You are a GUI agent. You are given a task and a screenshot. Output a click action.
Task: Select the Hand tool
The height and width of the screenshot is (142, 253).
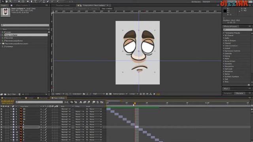tap(7, 2)
